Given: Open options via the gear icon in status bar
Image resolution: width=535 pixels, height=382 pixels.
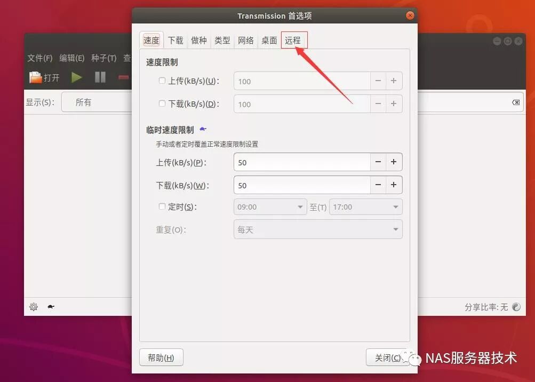Looking at the screenshot, I should click(x=33, y=307).
